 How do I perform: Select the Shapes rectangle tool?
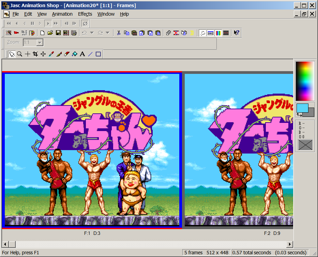pyautogui.click(x=98, y=54)
